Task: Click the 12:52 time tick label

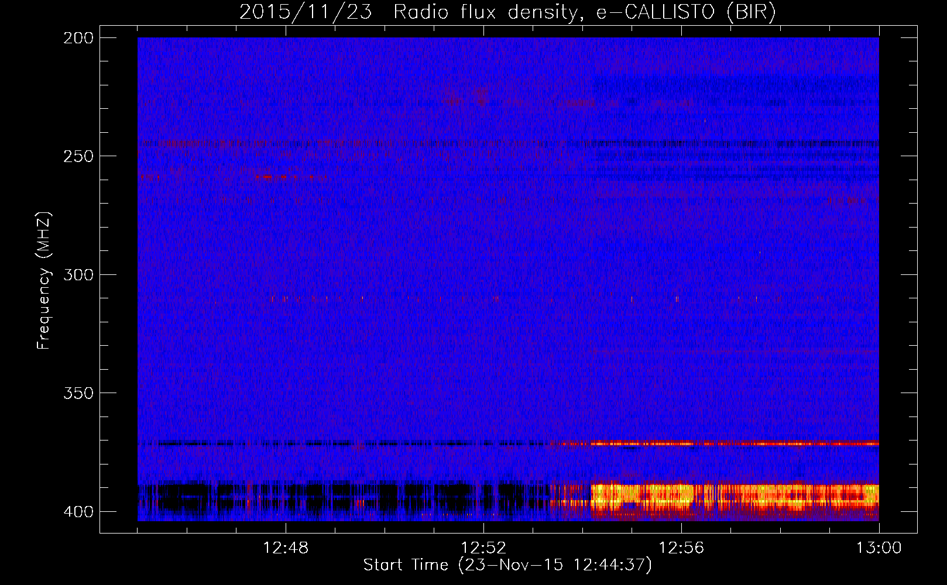Action: pos(483,548)
